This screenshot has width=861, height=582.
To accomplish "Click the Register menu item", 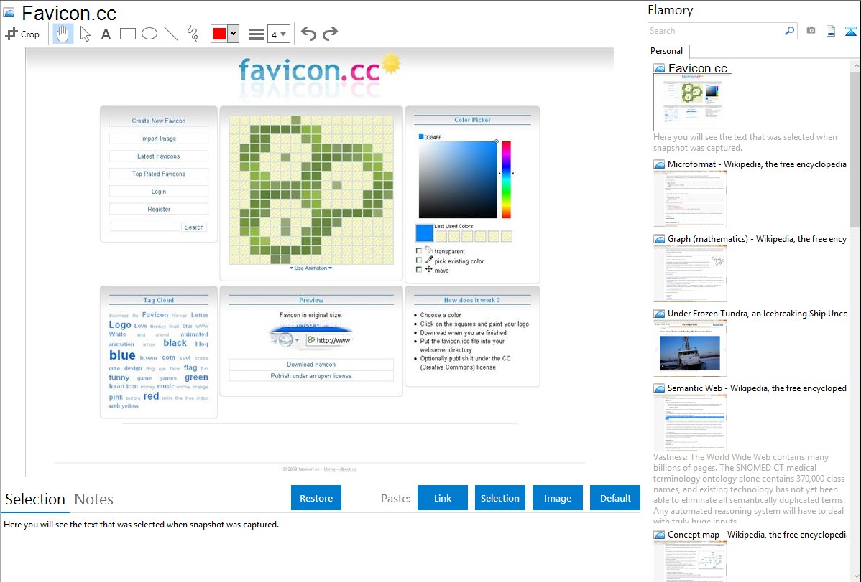I will pyautogui.click(x=159, y=209).
